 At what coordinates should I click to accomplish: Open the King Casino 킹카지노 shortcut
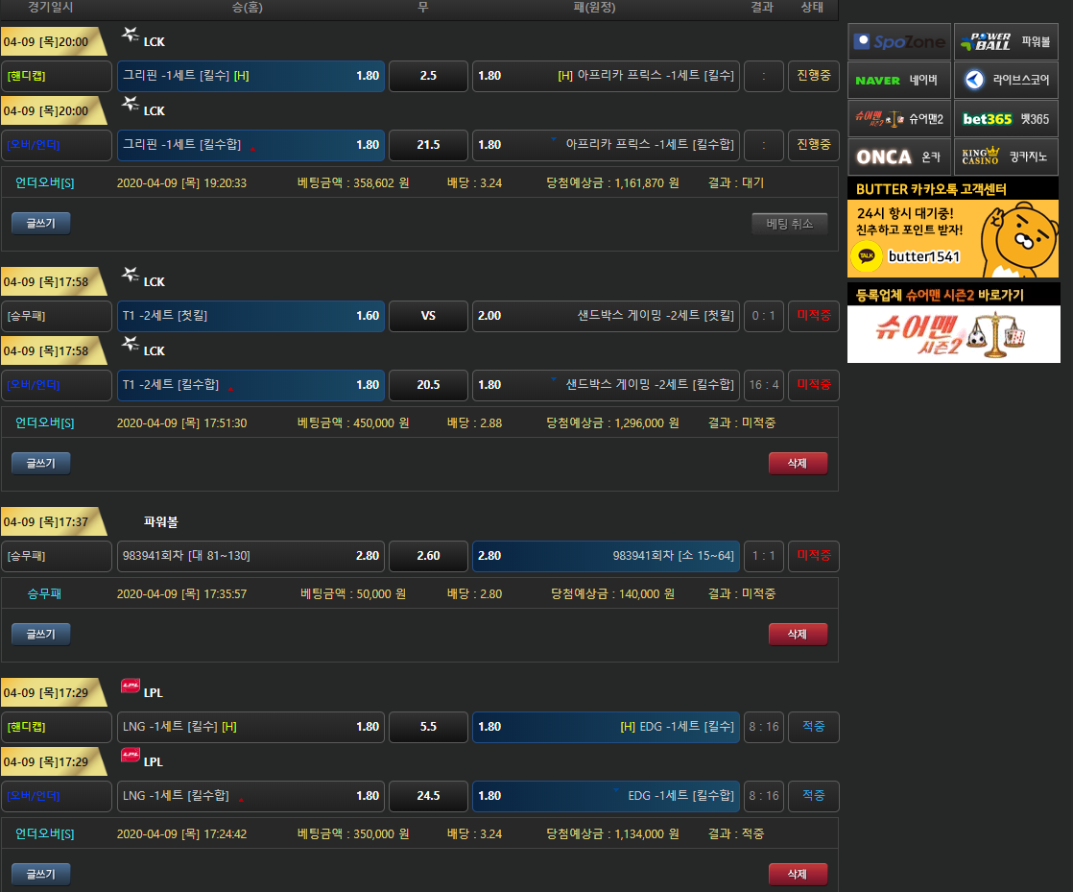point(1006,157)
